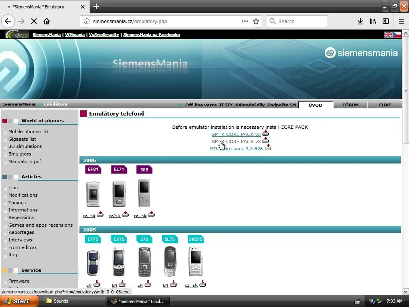Select the SXG75 model tag
The image size is (409, 307).
coord(196,239)
